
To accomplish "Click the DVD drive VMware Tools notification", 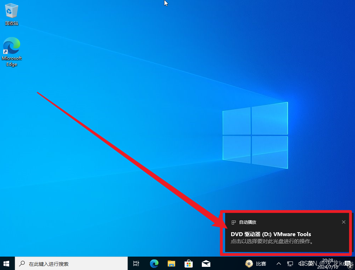I will [287, 232].
